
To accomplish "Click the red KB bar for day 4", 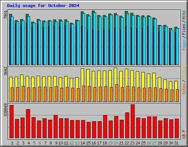I will pos(28,123).
